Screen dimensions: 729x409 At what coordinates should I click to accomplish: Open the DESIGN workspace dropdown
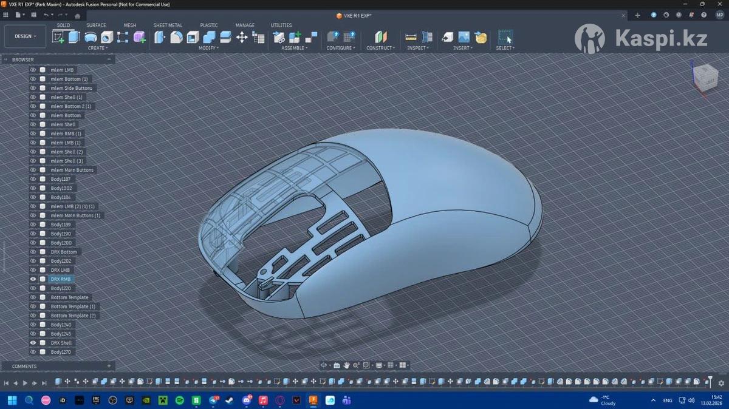[x=25, y=36]
